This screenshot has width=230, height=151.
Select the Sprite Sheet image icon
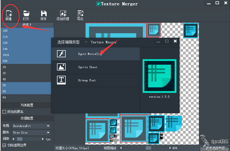[x=61, y=67]
